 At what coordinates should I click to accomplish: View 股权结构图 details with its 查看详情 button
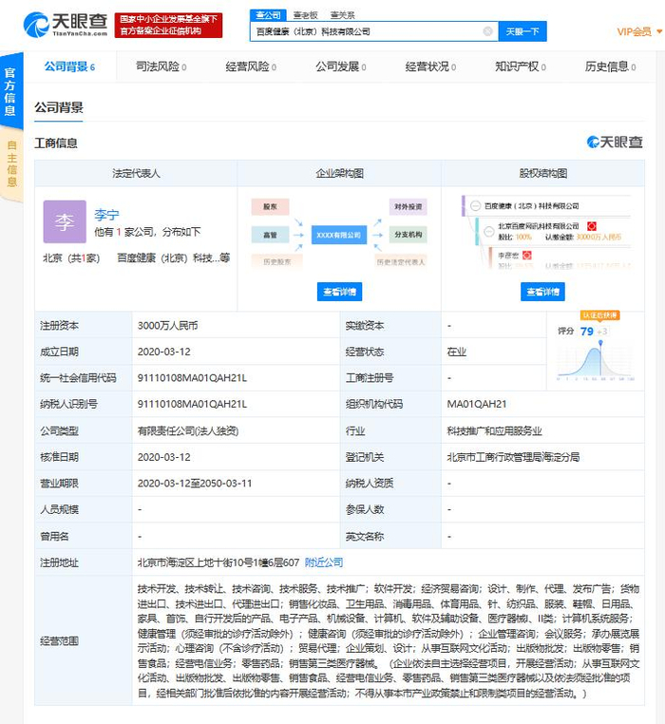coord(542,292)
